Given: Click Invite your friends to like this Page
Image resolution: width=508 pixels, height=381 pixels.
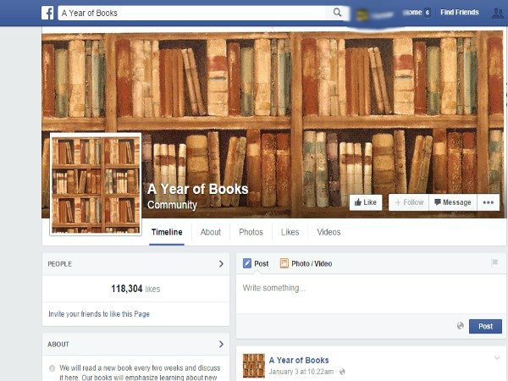Looking at the screenshot, I should (99, 314).
